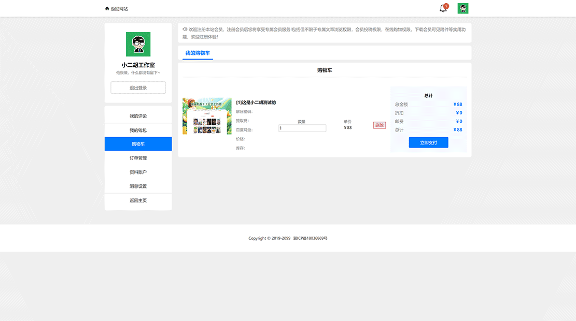This screenshot has height=321, width=576.
Task: Select 返回主页 at the sidebar bottom
Action: click(x=137, y=201)
